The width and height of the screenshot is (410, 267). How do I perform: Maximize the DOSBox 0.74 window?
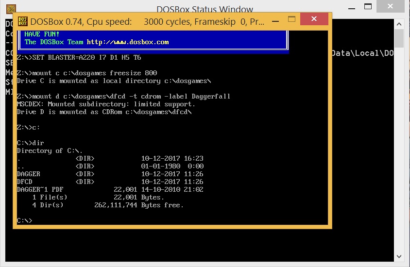291,19
